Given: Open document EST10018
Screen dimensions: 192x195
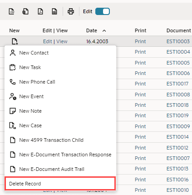Looking at the screenshot, I should pos(177,105).
